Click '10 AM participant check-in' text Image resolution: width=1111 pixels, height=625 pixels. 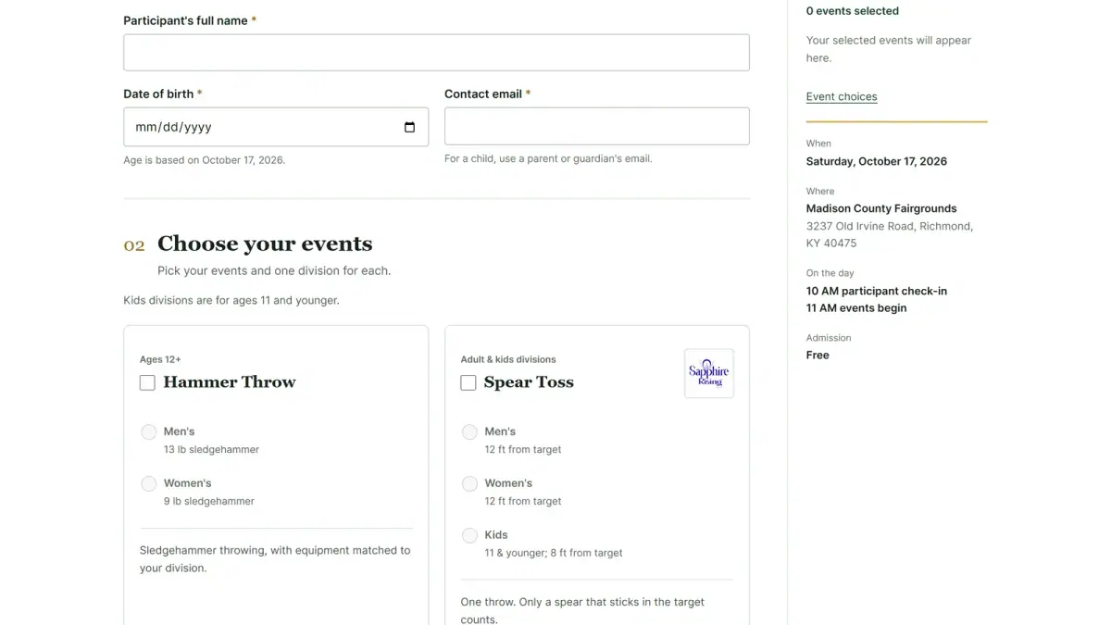[x=877, y=291]
